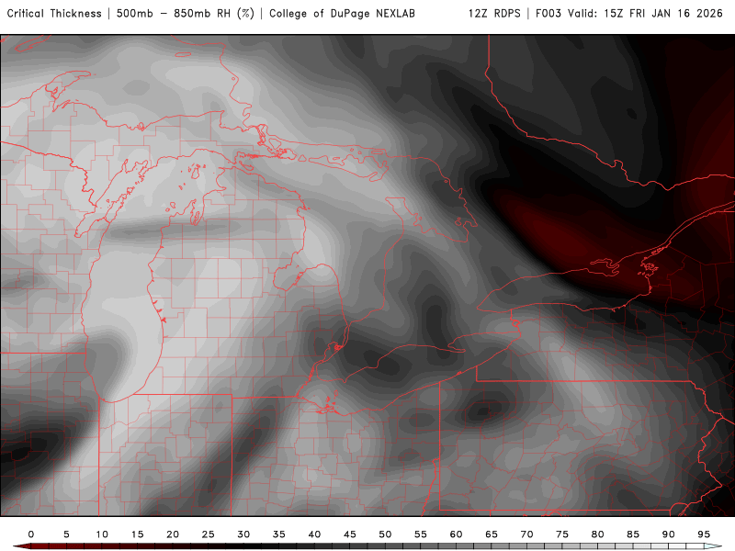The width and height of the screenshot is (735, 551).
Task: Click the '10' colorbar scale label
Action: click(x=102, y=534)
